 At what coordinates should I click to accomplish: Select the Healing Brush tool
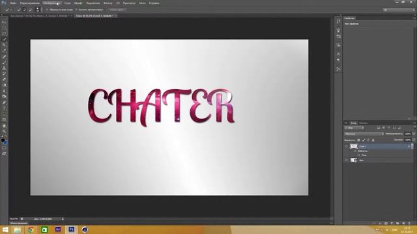pyautogui.click(x=4, y=57)
